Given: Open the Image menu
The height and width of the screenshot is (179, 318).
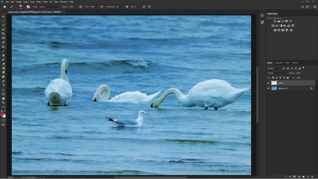Looking at the screenshot, I should 19,2.
